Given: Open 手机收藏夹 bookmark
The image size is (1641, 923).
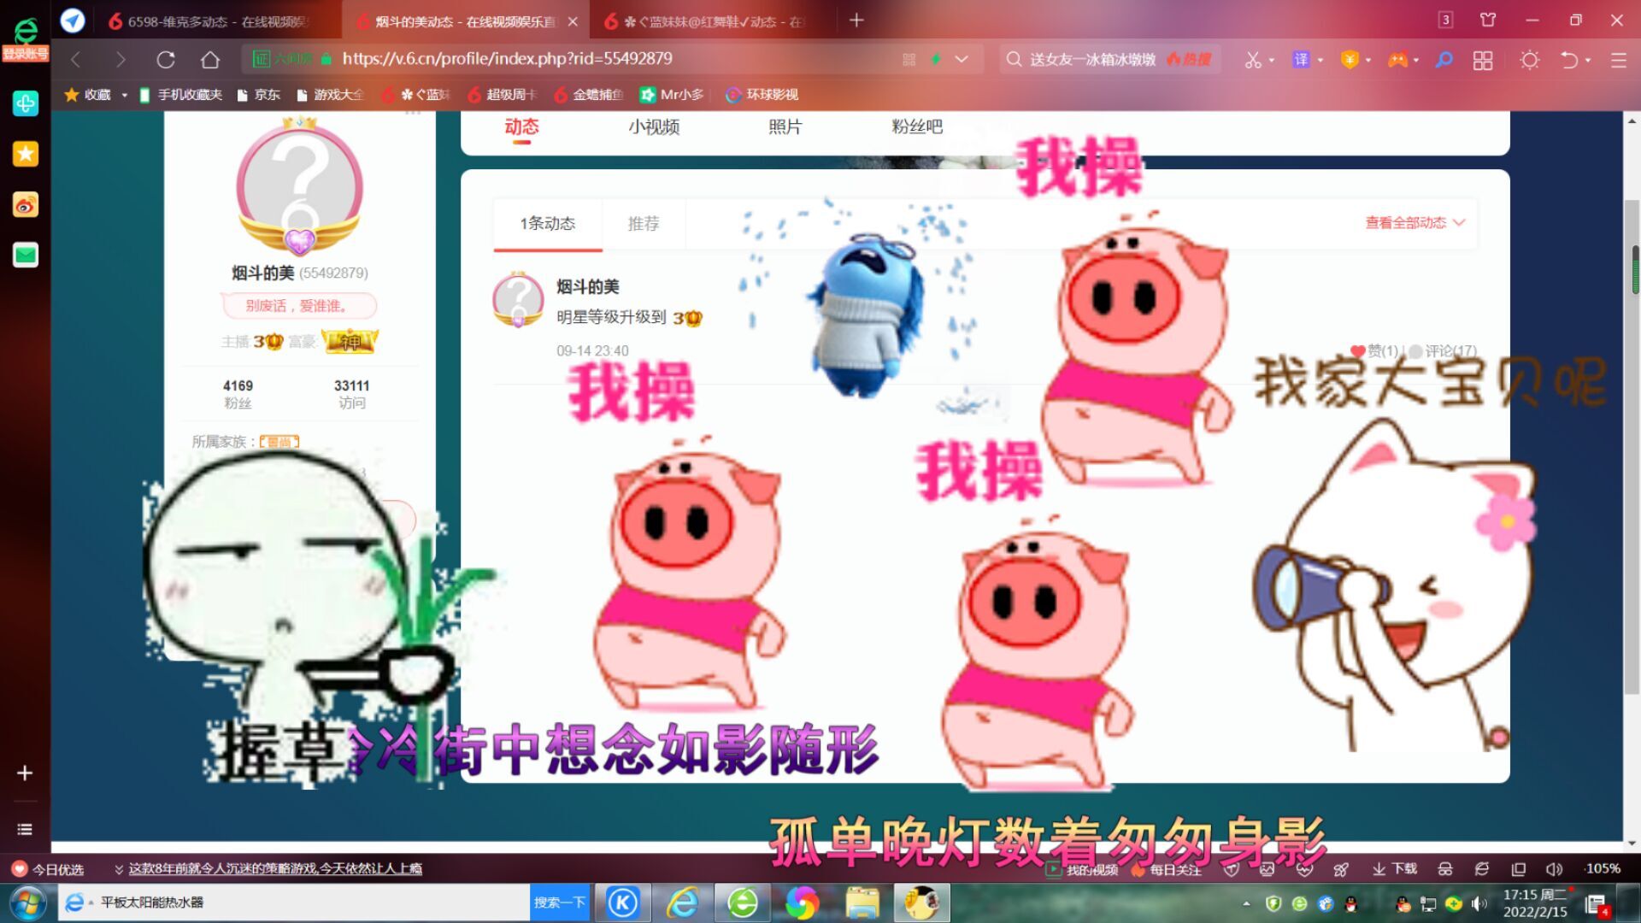Looking at the screenshot, I should (x=180, y=95).
